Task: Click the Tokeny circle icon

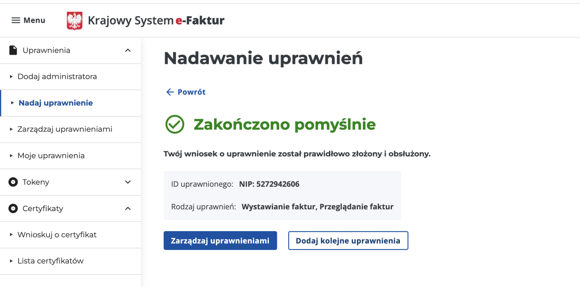Action: (x=13, y=182)
